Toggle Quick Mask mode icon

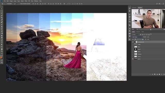(x=2, y=61)
